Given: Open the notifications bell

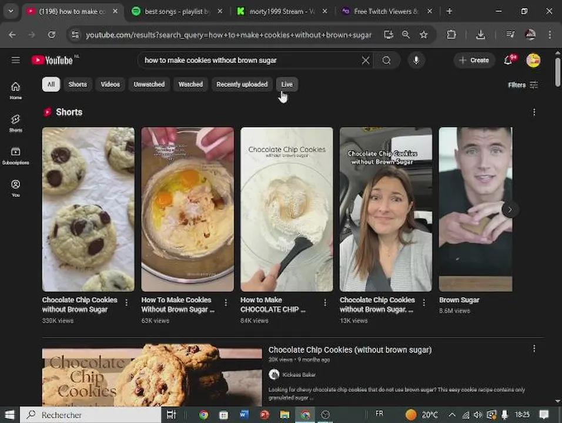Looking at the screenshot, I should [509, 61].
